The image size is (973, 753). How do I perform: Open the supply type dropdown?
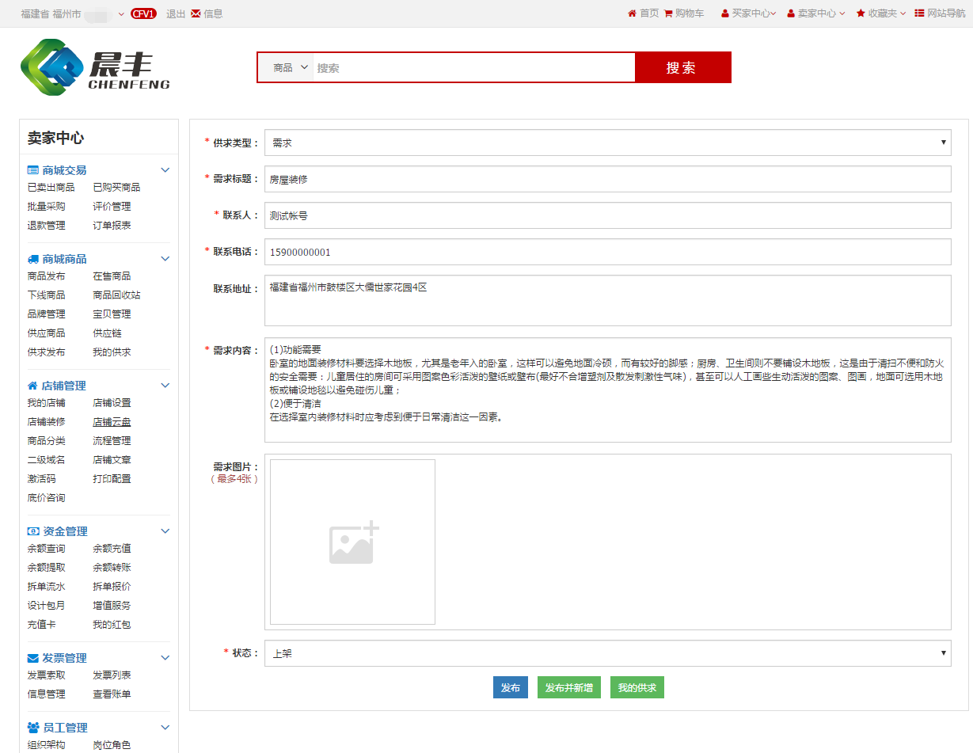(607, 143)
